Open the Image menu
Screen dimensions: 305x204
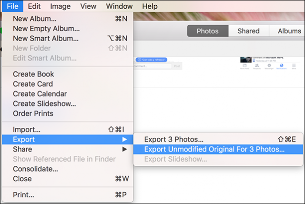60,7
